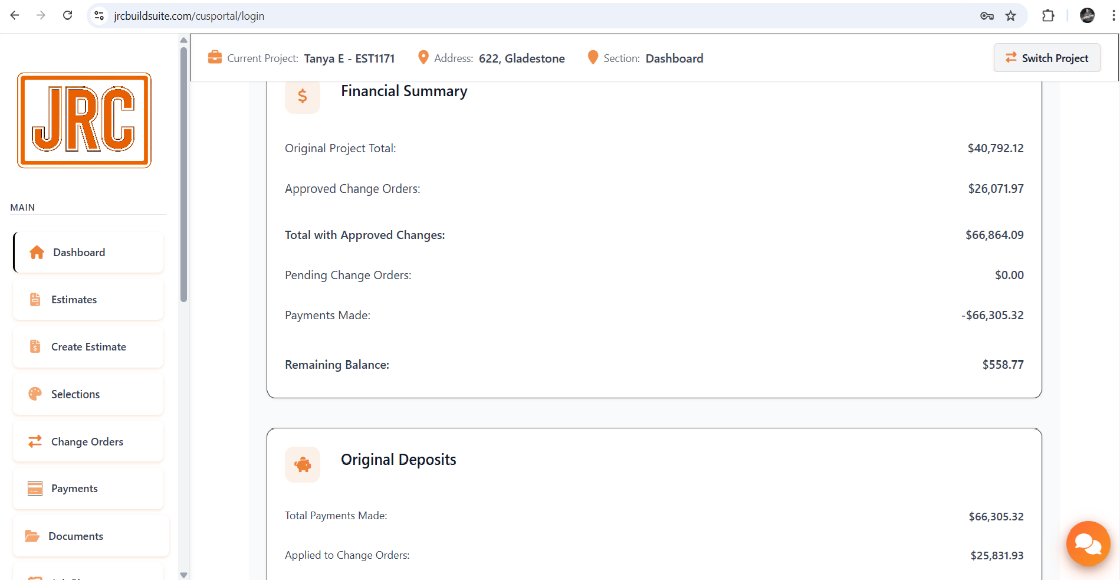
Task: Reload the page
Action: coord(68,16)
